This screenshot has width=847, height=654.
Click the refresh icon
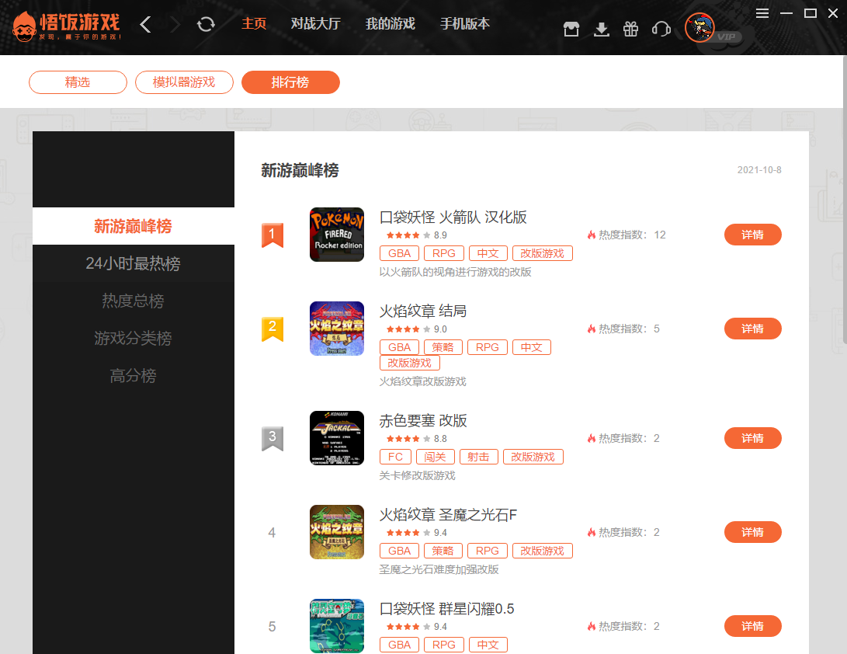point(206,24)
